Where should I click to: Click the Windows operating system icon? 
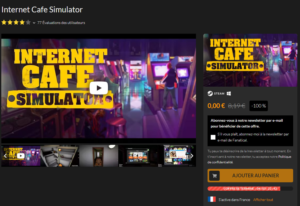229,94
